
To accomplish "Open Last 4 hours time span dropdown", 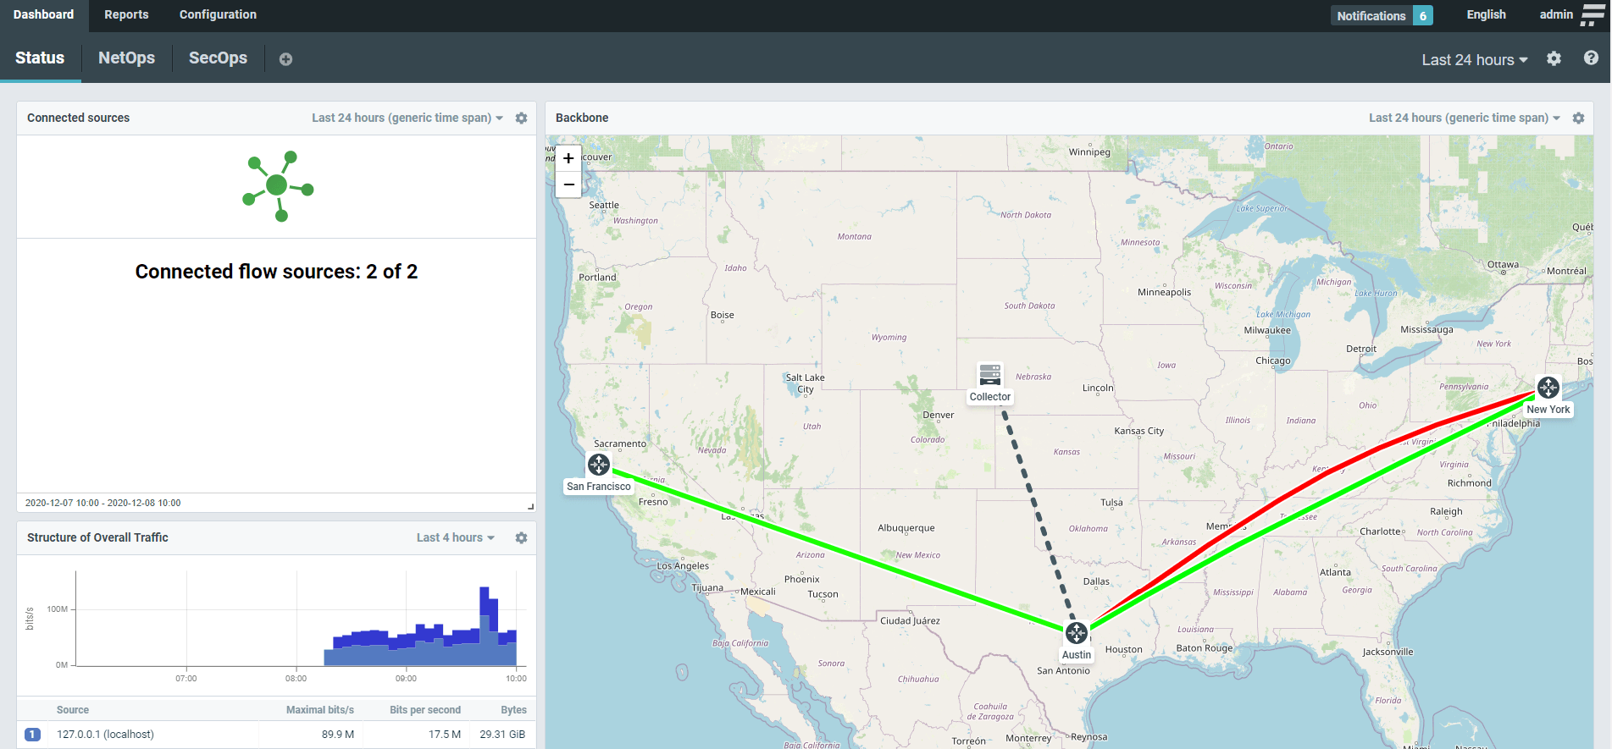I will [x=455, y=538].
